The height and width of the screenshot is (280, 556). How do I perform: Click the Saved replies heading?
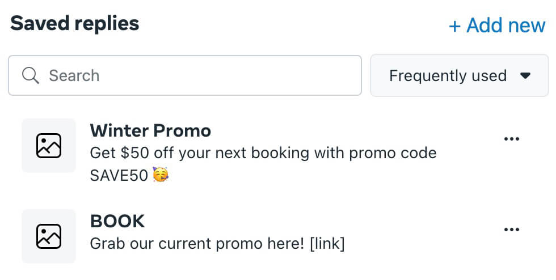(74, 23)
